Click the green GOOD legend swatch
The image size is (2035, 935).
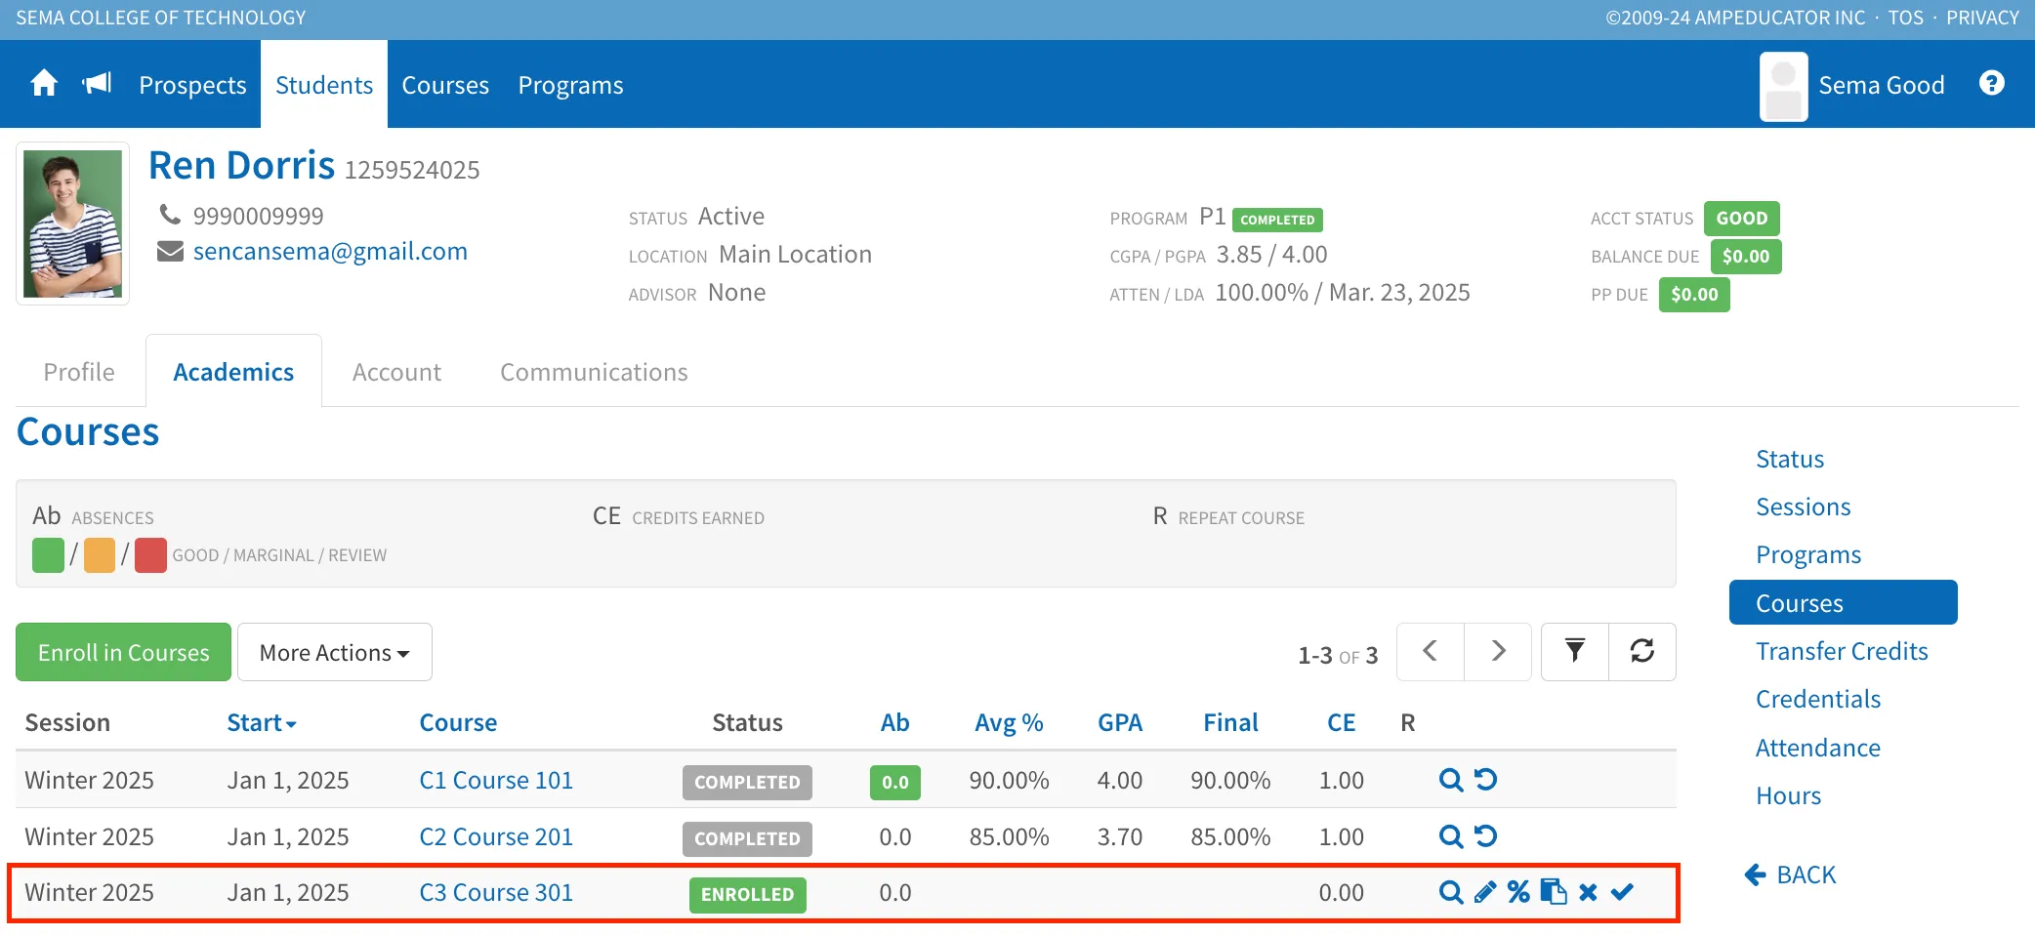pos(48,555)
